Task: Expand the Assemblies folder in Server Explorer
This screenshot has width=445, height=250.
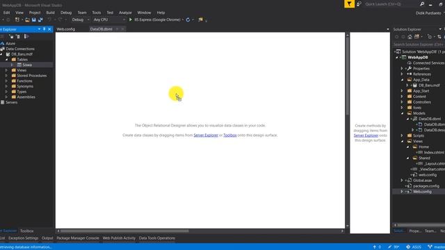Action: pos(6,97)
